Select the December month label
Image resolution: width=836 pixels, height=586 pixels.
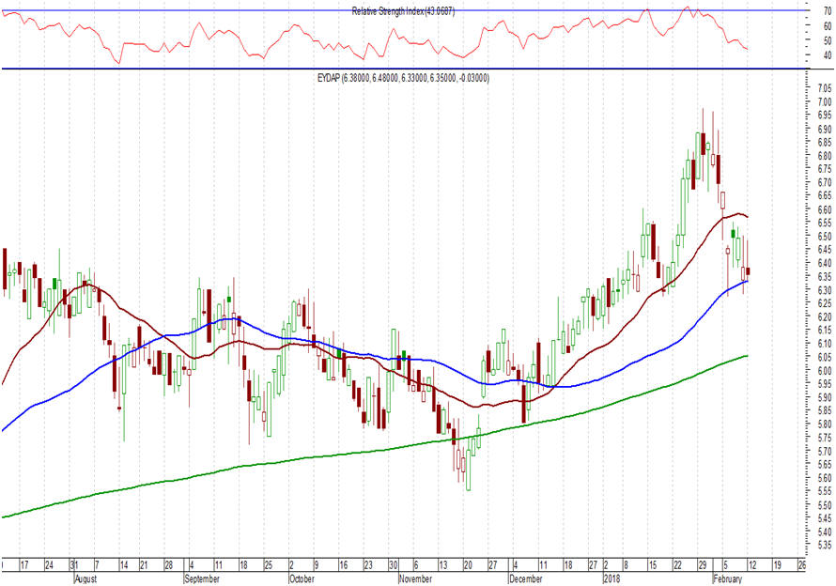point(526,578)
